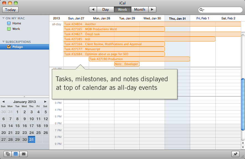245x159 pixels.
Task: Uncheck the Pelago subscription checkbox
Action: tap(9, 47)
